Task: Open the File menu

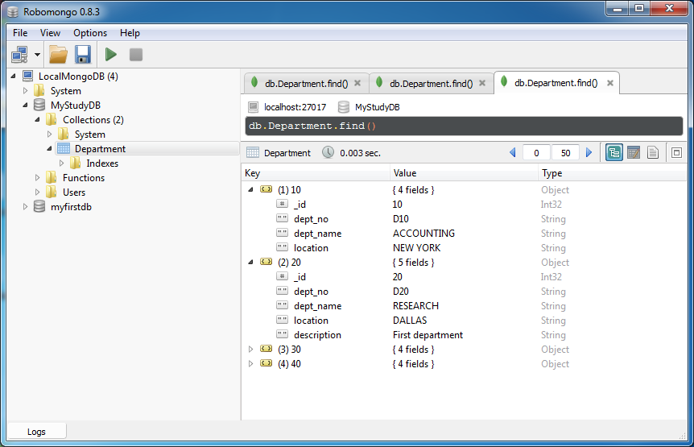Action: pyautogui.click(x=20, y=33)
